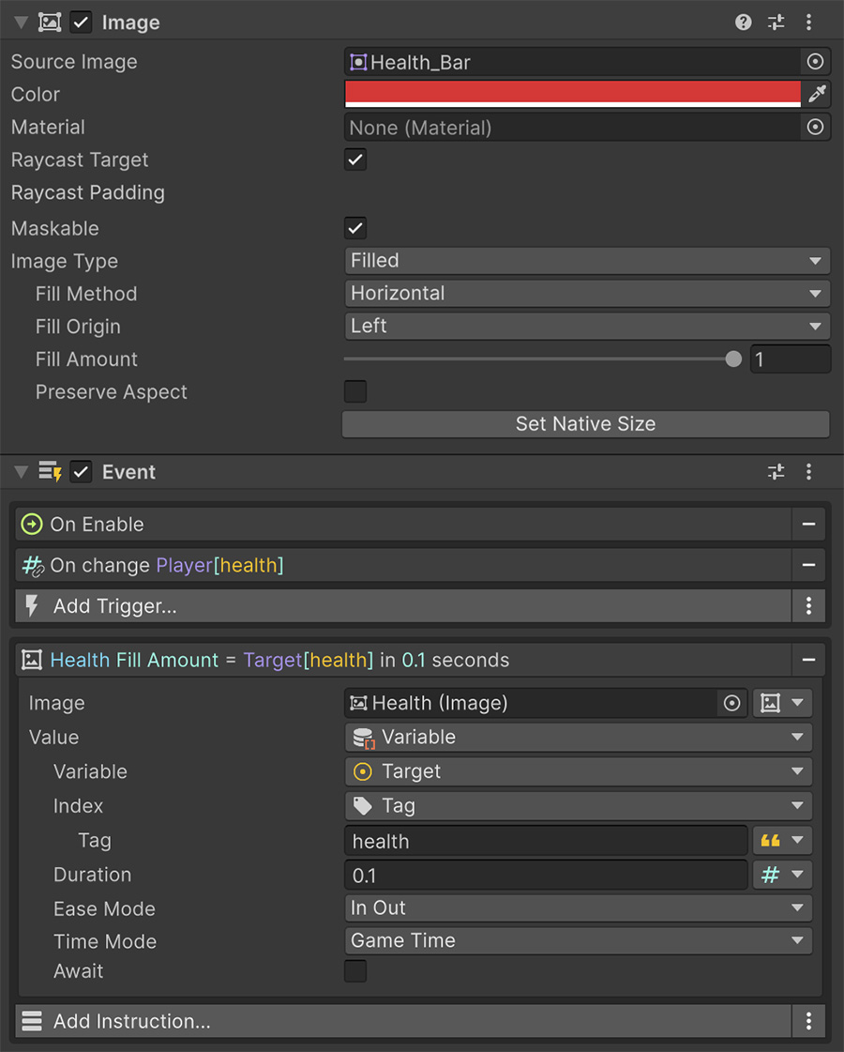Open the Variable dropdown set to Target
This screenshot has height=1052, width=844.
pos(579,771)
